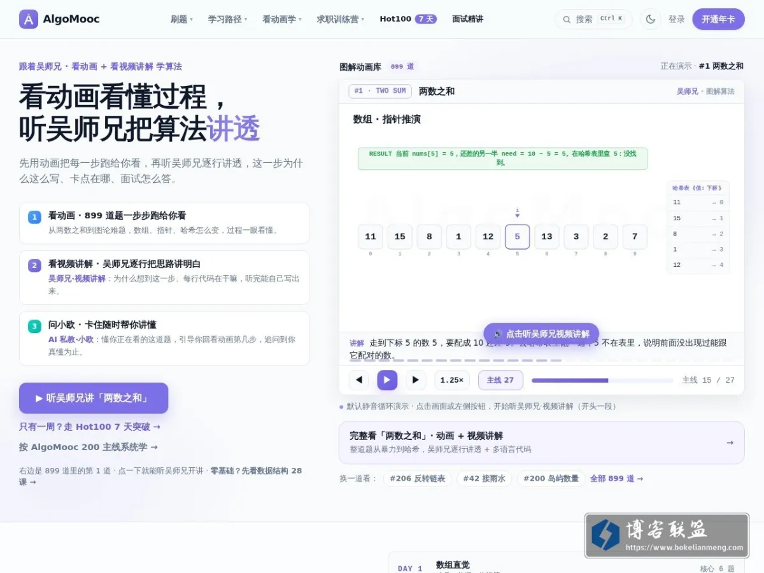Viewport: 764px width, 573px height.
Task: Click the 登录 link
Action: (x=677, y=19)
